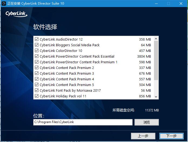The image size is (188, 142).
Task: Select CyberLink Content Pack Premium 5 label
Action: 67,85
